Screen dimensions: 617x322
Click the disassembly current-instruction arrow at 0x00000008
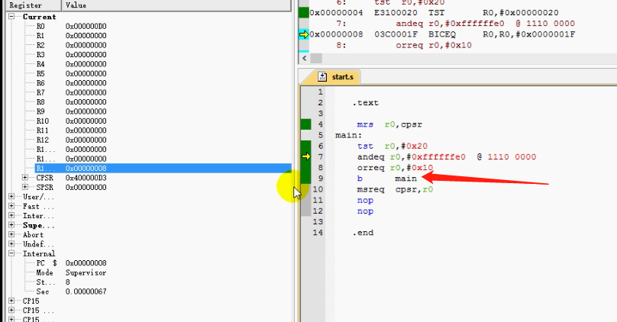point(303,34)
